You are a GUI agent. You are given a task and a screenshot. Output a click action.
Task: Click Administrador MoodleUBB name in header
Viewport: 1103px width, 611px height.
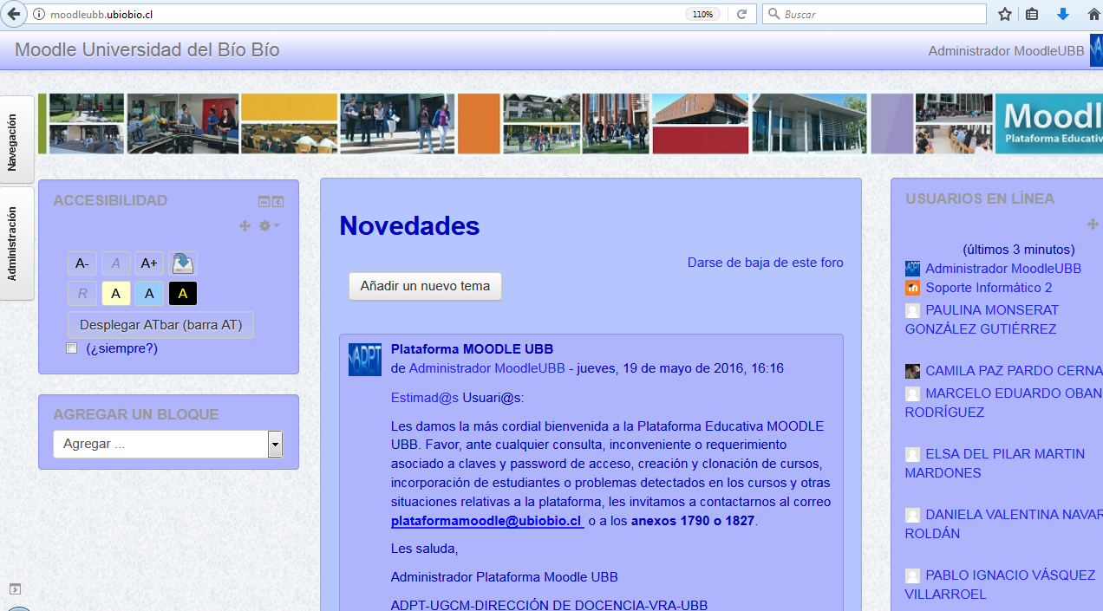pyautogui.click(x=1006, y=51)
